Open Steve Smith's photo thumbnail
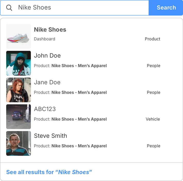This screenshot has width=183, height=181. 19,143
